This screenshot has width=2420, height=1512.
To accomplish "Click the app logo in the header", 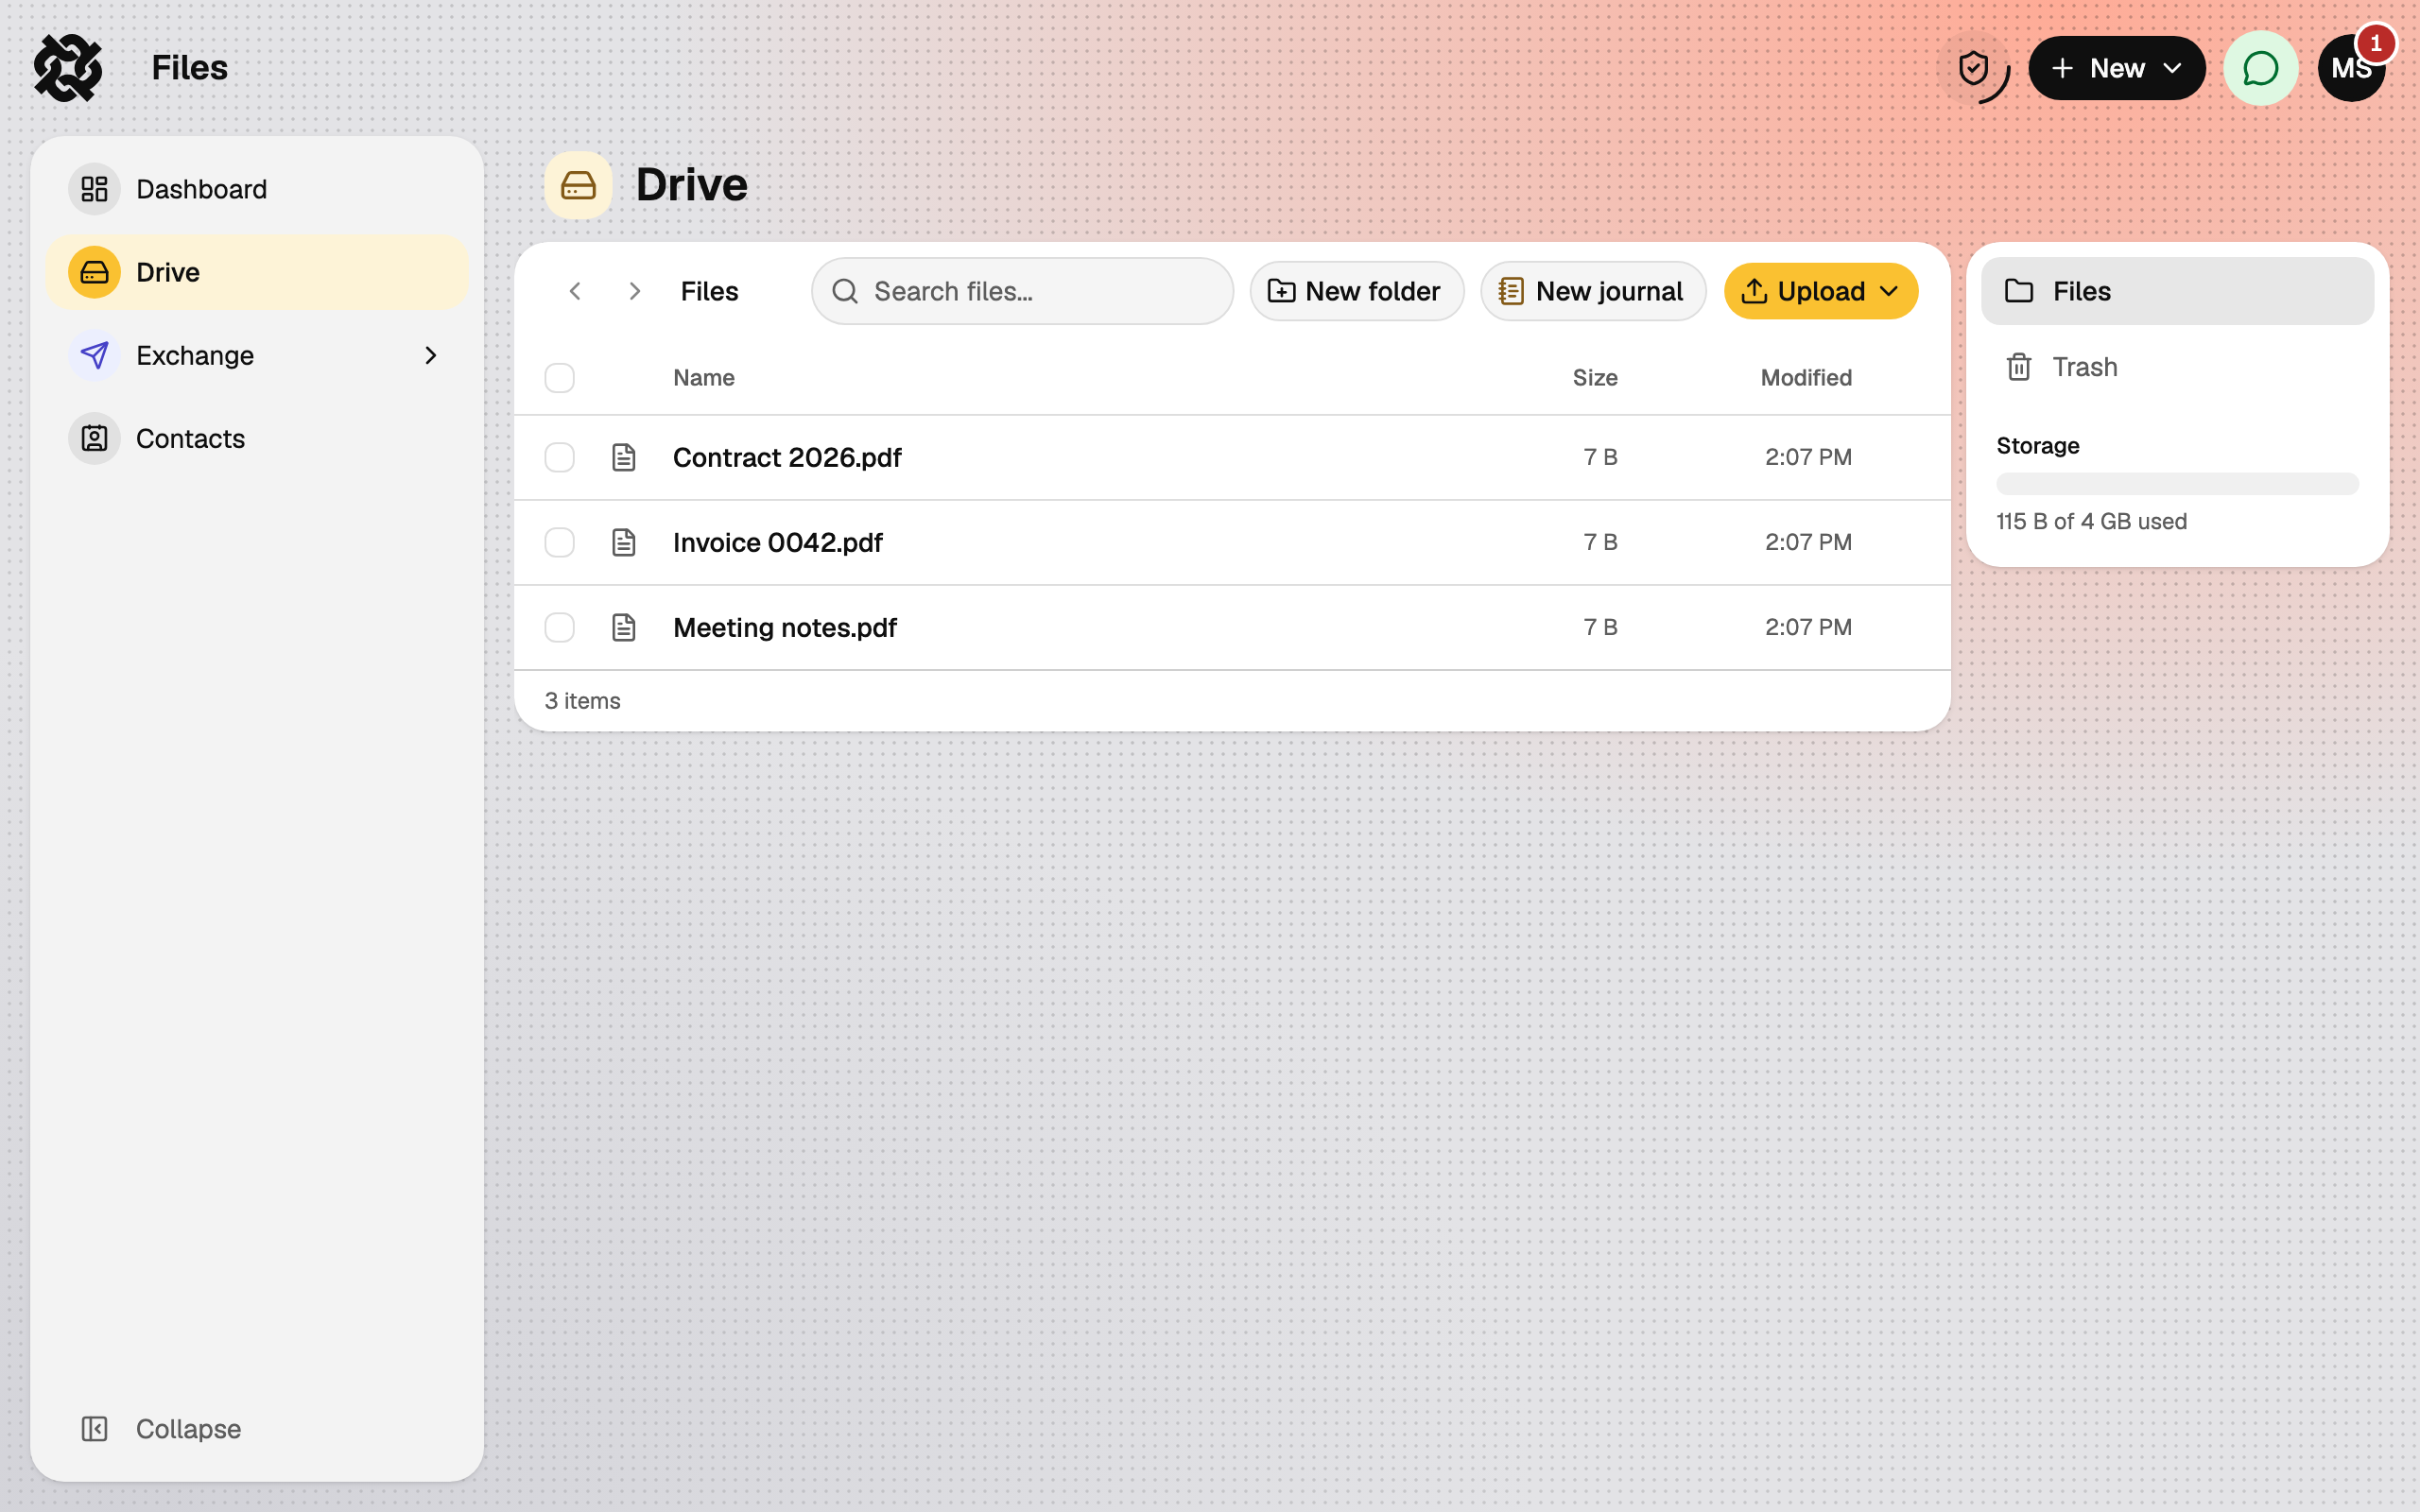I will pyautogui.click(x=68, y=68).
